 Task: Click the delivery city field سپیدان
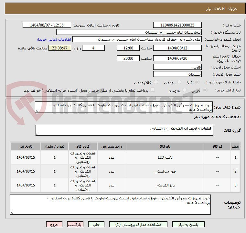(x=177, y=74)
